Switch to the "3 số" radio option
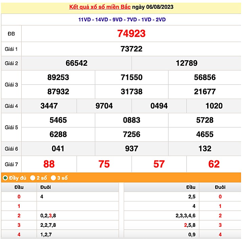Image resolution: width=242 pixels, height=239 pixels. [53, 178]
